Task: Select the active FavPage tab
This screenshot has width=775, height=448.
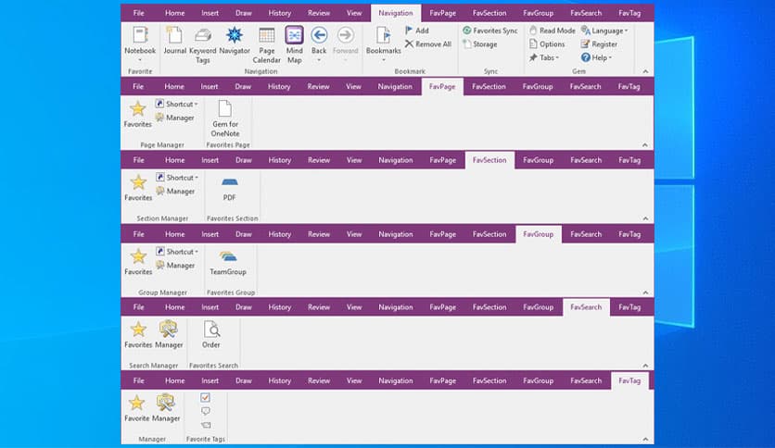Action: pyautogui.click(x=442, y=86)
